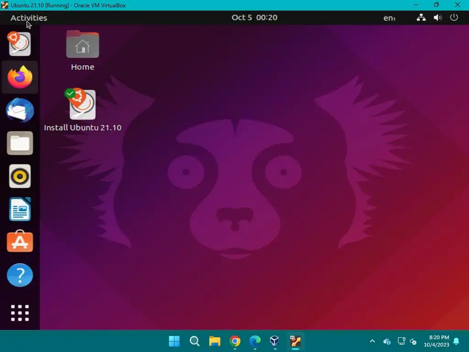Screen dimensions: 469x352
Task: Click the Windows taskbar Search icon
Action: click(x=194, y=341)
